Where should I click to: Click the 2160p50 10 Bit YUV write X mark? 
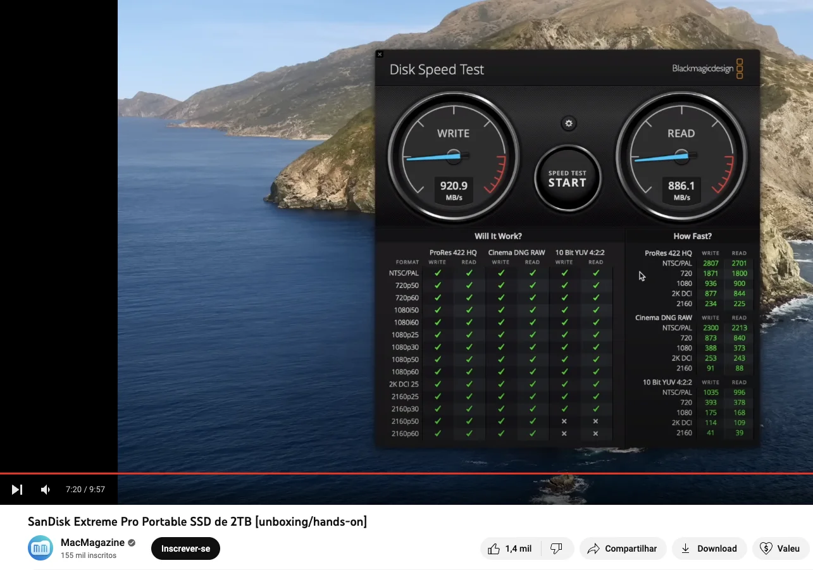pos(564,421)
